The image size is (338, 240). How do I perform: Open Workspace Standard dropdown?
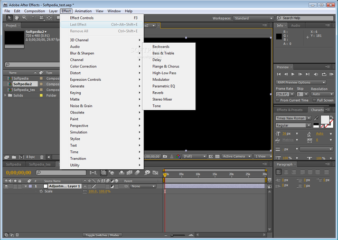coord(253,18)
